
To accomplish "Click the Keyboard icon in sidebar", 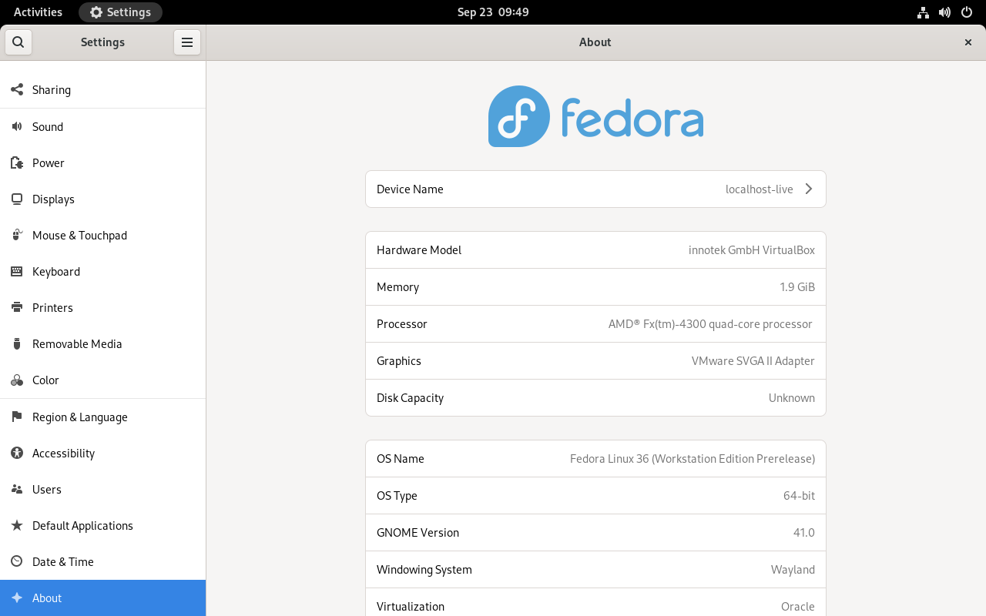I will 17,271.
